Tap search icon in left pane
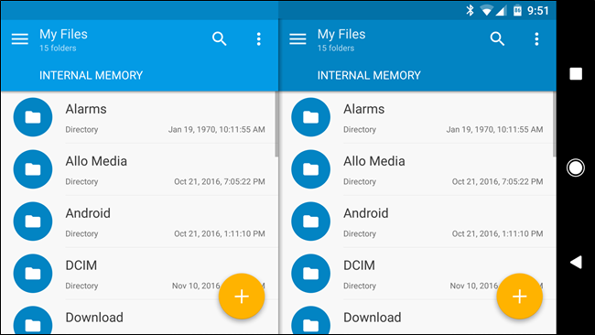Screen dimensions: 595x335 (220, 38)
